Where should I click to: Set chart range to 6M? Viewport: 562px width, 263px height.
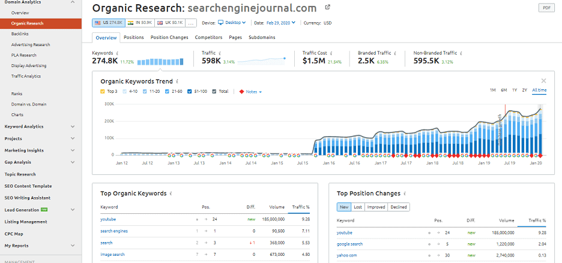click(x=504, y=90)
